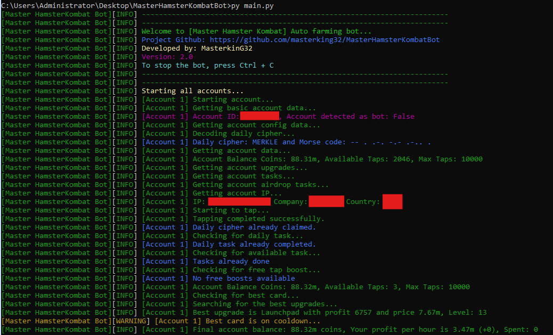Click 'Starting account...' log entry
This screenshot has width=553, height=335.
233,100
